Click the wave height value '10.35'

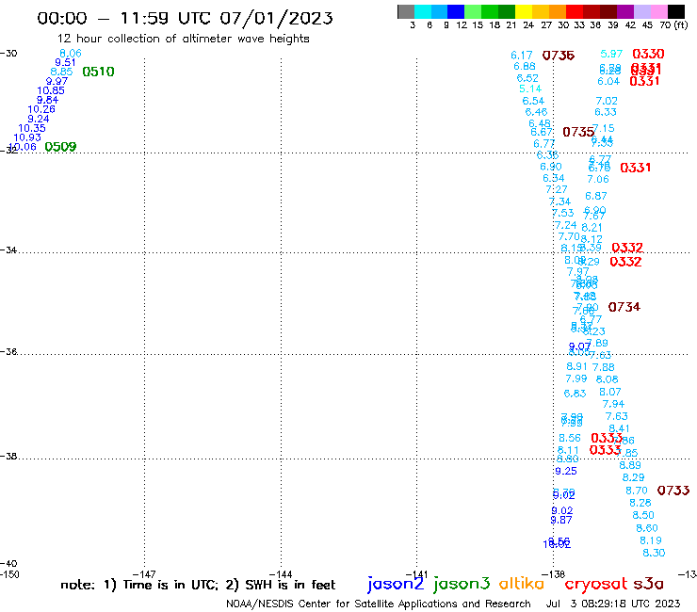coord(32,128)
